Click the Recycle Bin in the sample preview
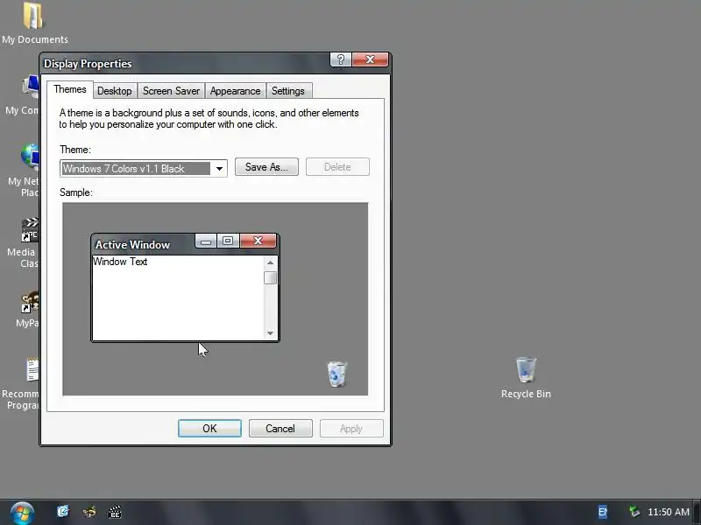 337,374
